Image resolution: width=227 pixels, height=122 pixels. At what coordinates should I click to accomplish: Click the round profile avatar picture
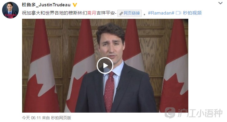[x=10, y=10]
